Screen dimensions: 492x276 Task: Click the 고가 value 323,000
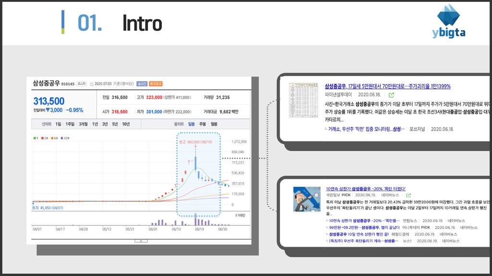tap(154, 97)
